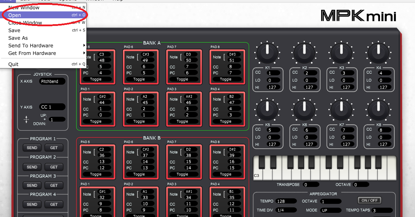Image resolution: width=415 pixels, height=217 pixels.
Task: Adjust the K2 knob control
Action: coord(304,53)
